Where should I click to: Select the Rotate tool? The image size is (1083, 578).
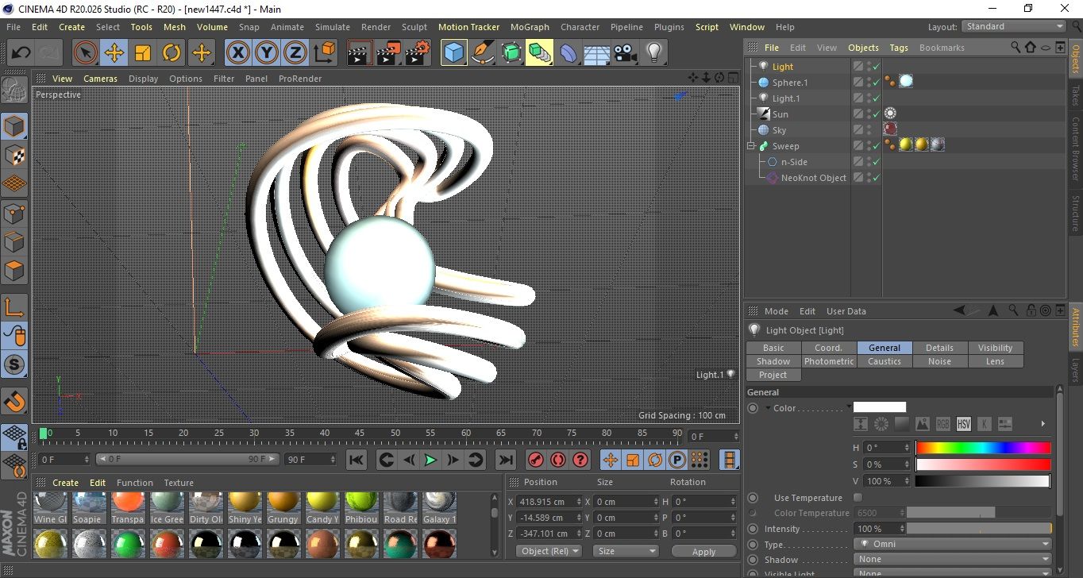click(172, 53)
